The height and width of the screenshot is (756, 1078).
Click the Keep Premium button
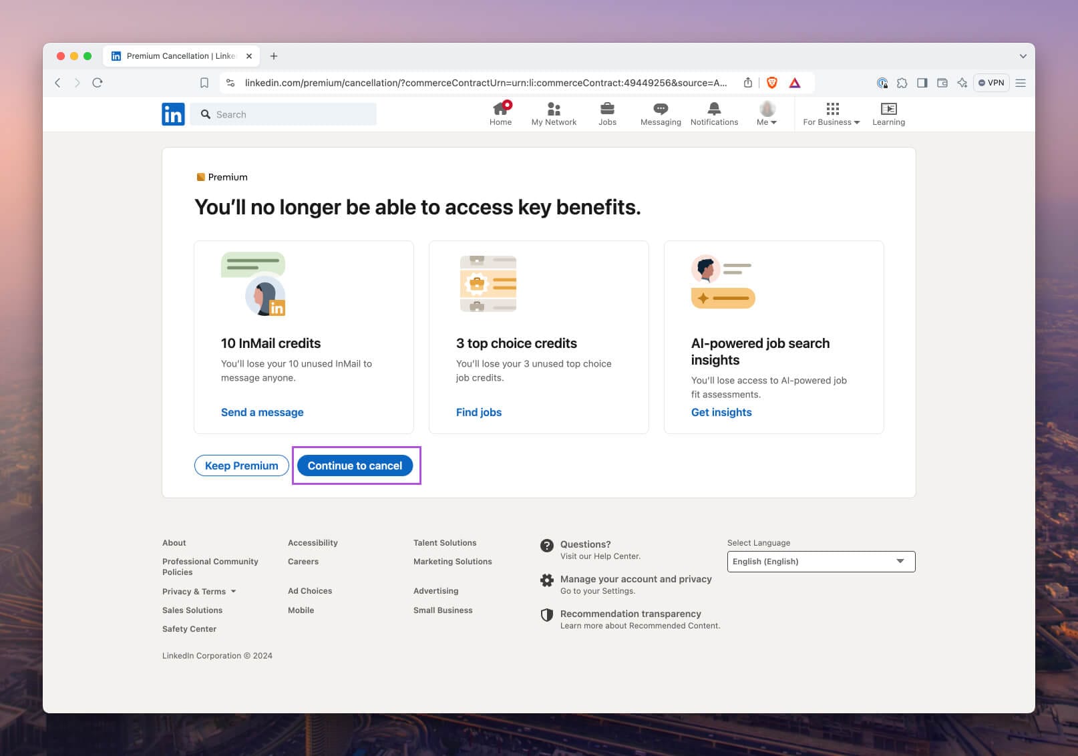(241, 465)
